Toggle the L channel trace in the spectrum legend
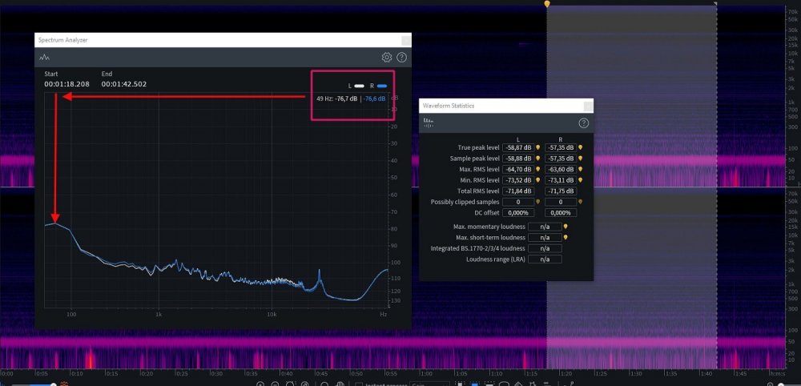Image resolution: width=801 pixels, height=386 pixels. (x=360, y=86)
